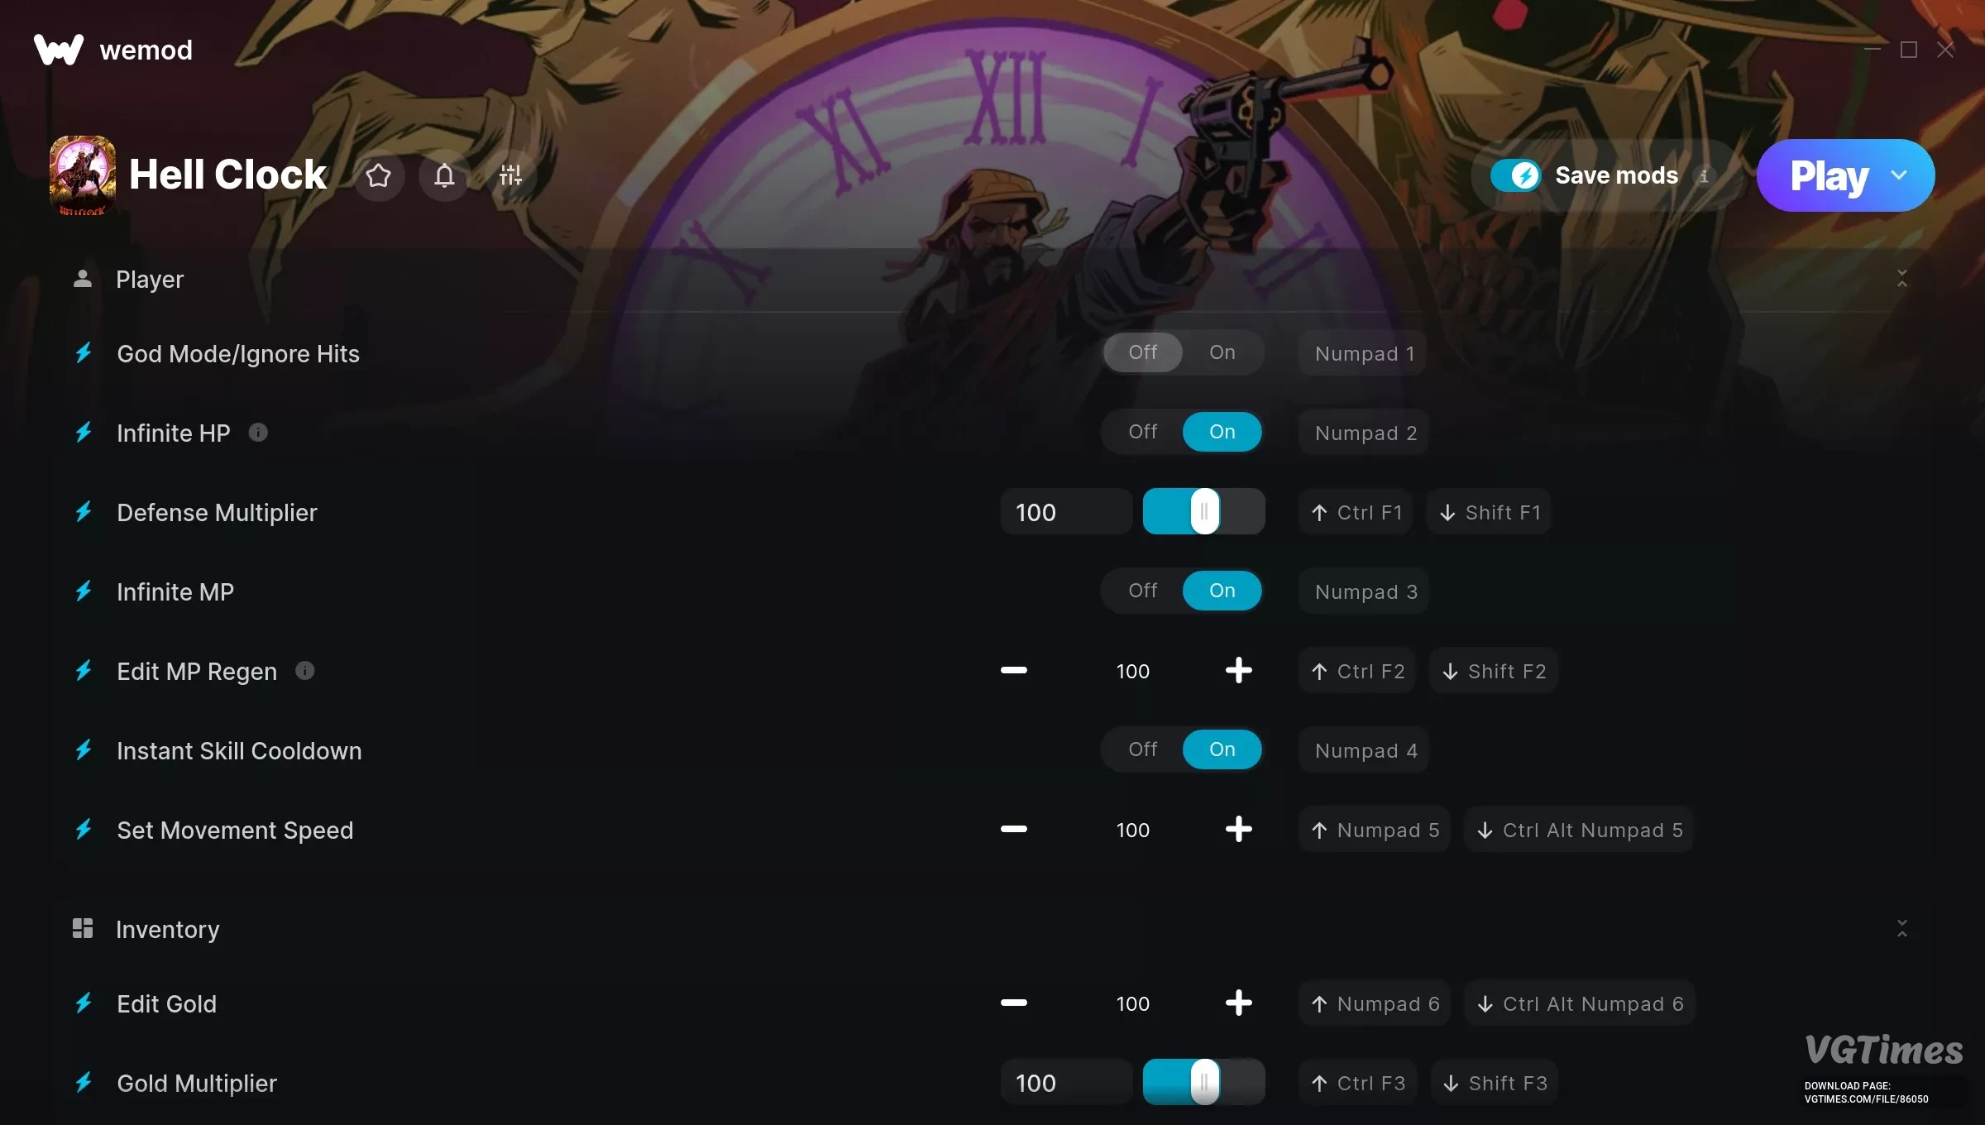The height and width of the screenshot is (1125, 1985).
Task: Click the WeMod logo
Action: (x=59, y=50)
